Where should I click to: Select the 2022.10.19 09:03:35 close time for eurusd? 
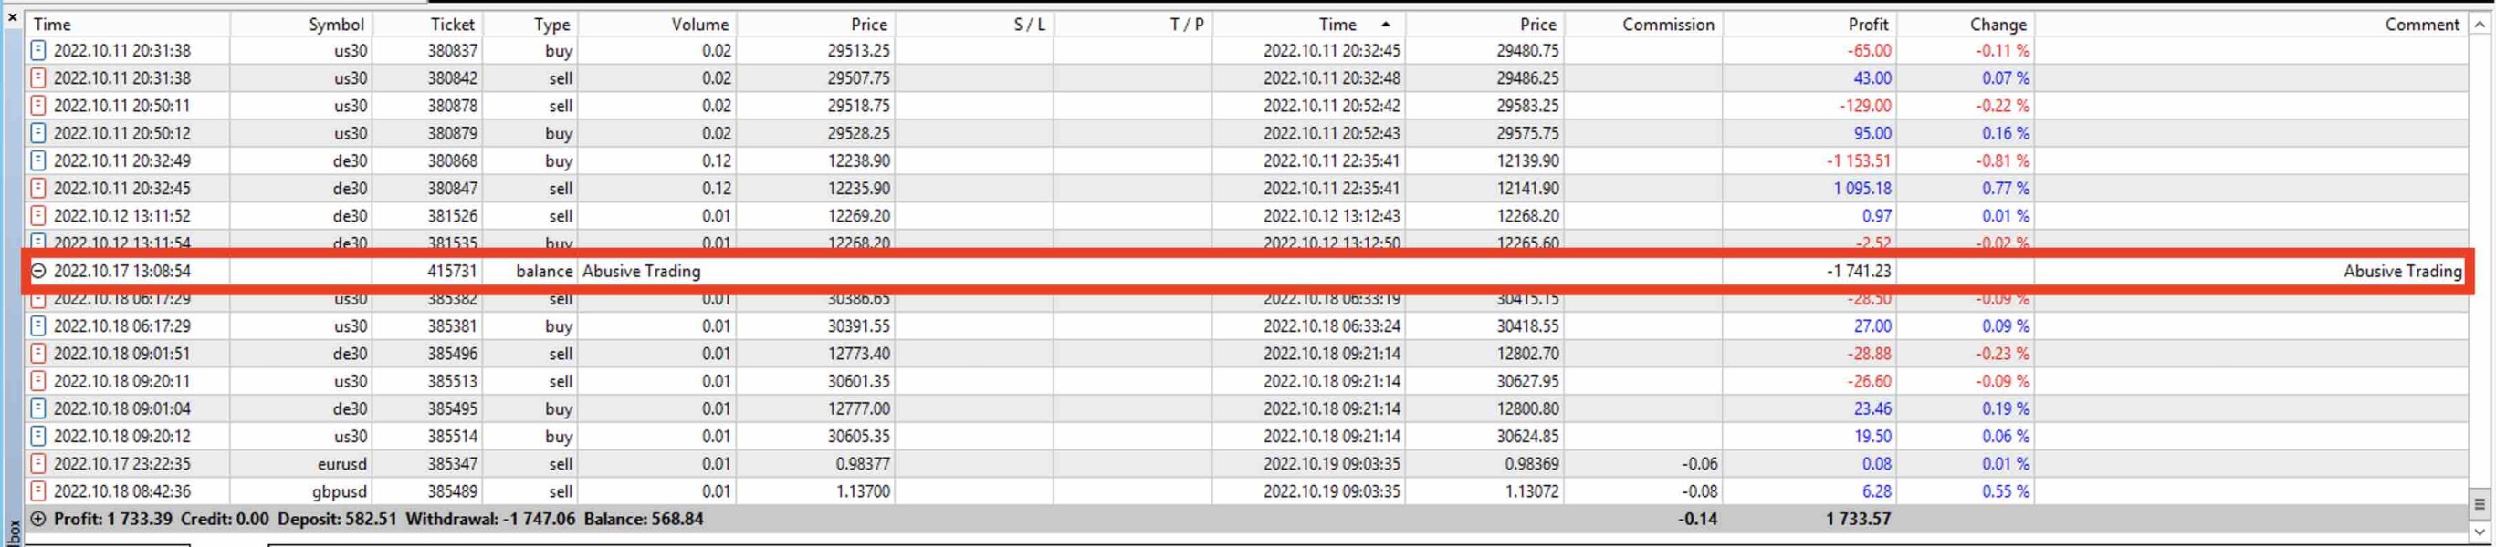(1331, 465)
